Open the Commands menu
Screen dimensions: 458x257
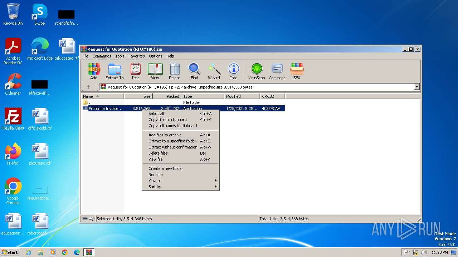tap(102, 56)
